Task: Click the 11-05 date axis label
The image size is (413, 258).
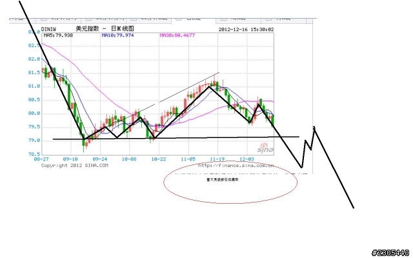Action: tap(188, 159)
